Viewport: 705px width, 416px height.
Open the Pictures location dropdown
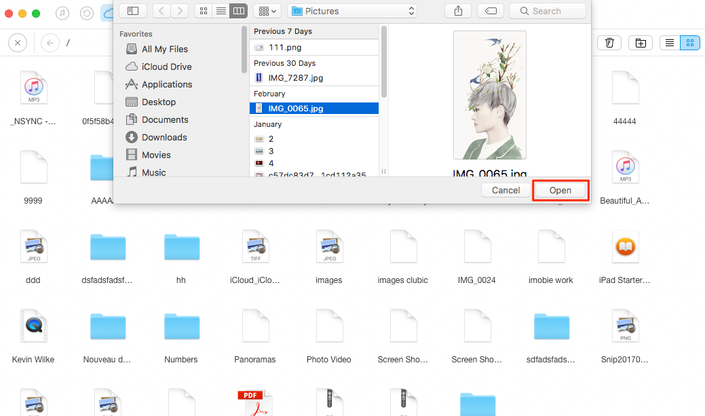tap(352, 11)
